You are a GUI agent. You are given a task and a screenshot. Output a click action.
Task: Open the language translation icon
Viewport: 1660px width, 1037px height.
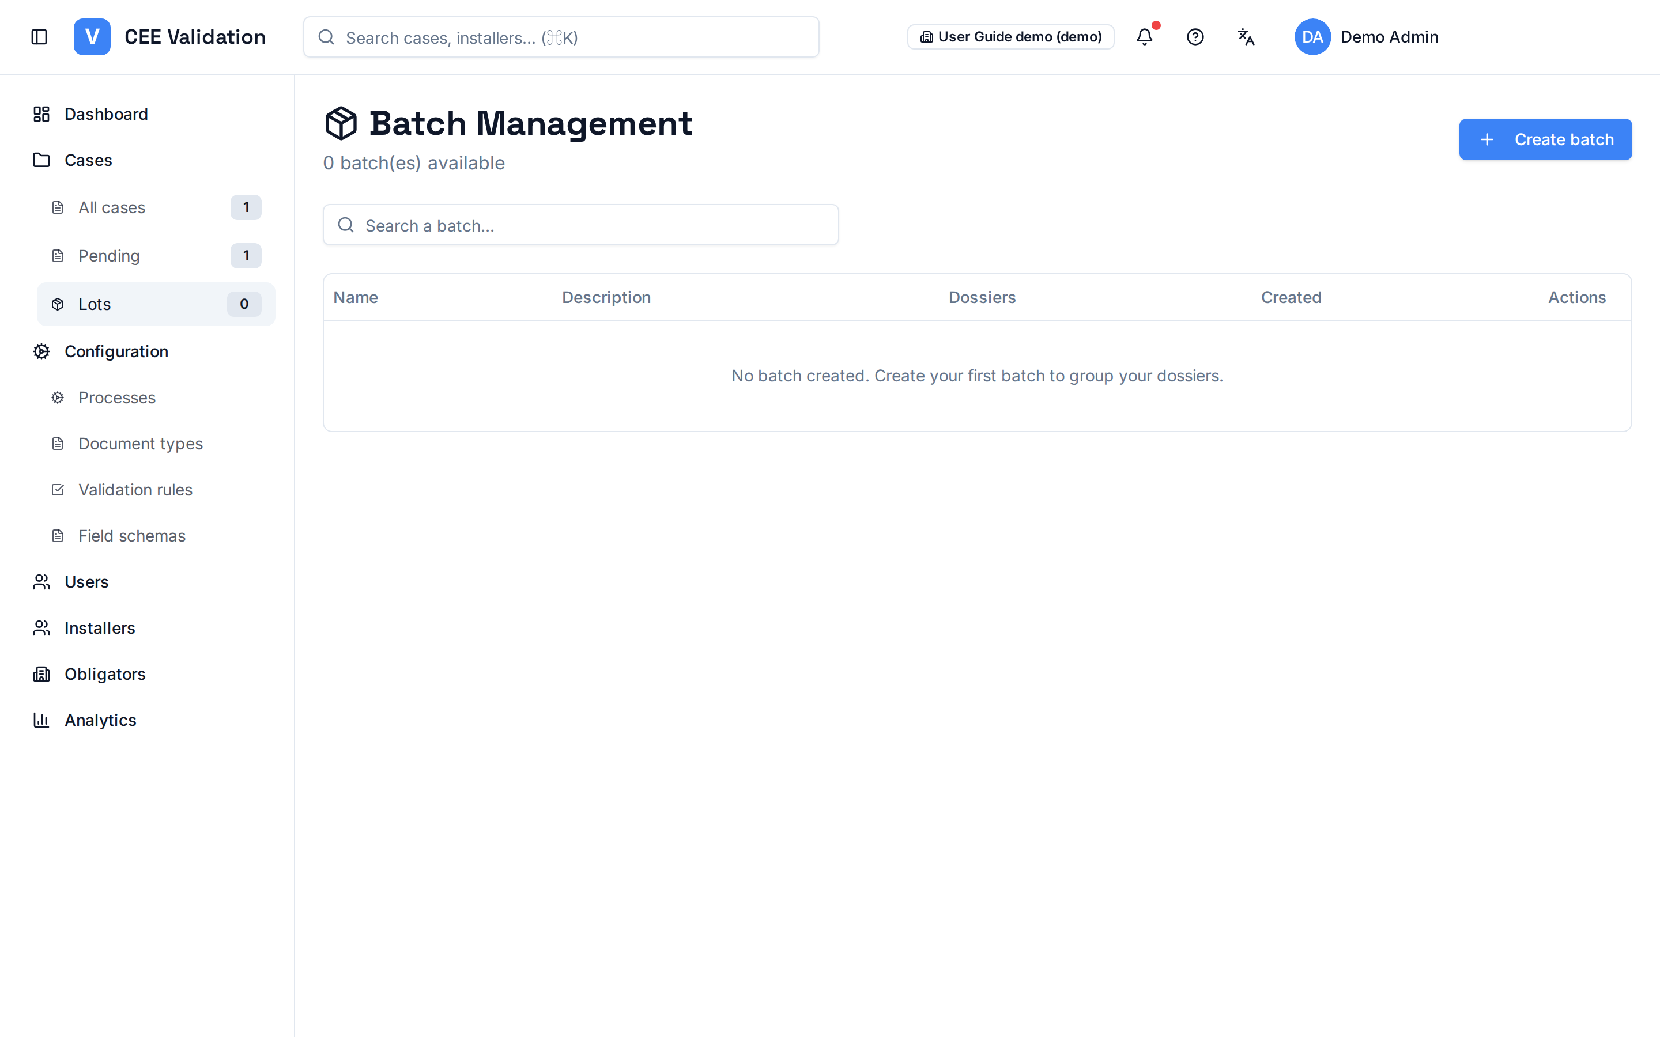click(x=1246, y=37)
